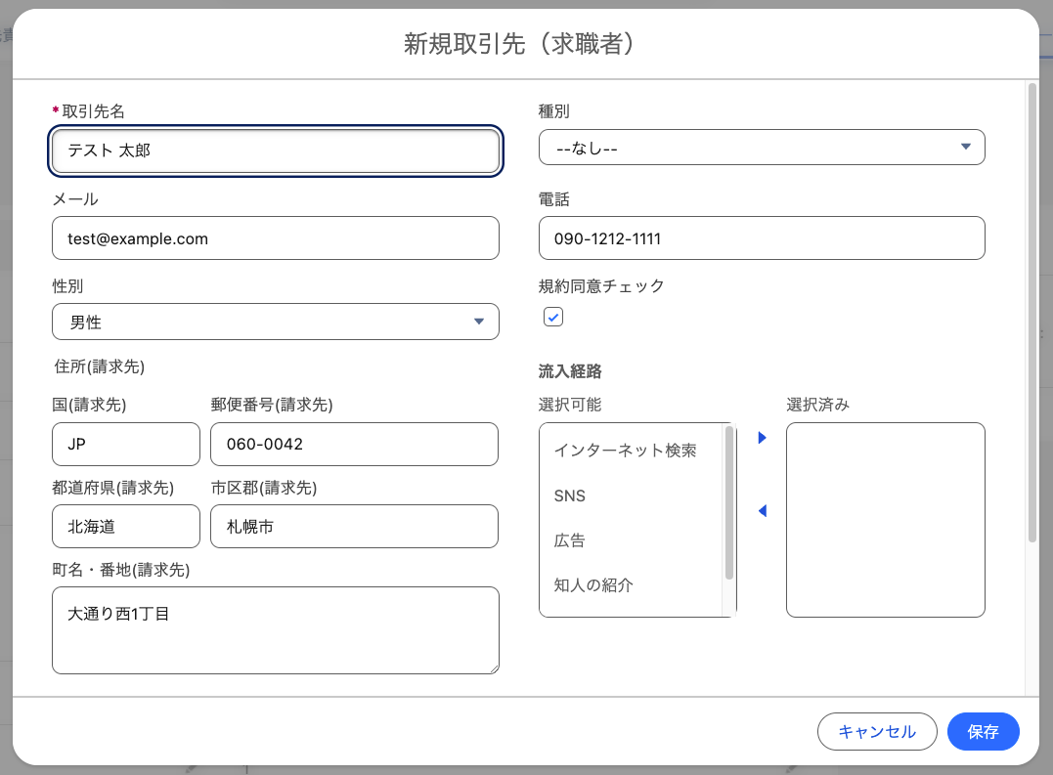
Task: Click the メール email input field
Action: tap(275, 237)
